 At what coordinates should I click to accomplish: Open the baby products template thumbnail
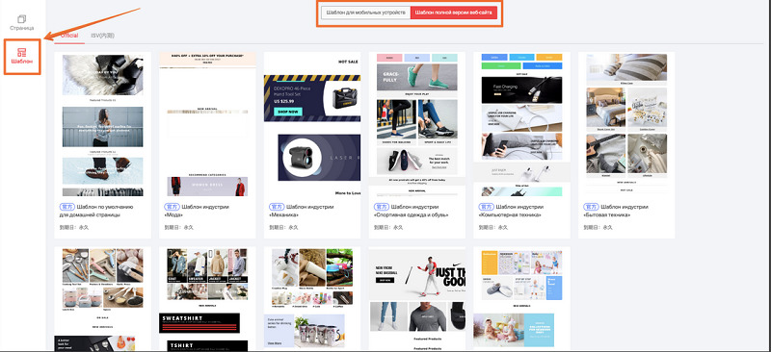coord(521,299)
